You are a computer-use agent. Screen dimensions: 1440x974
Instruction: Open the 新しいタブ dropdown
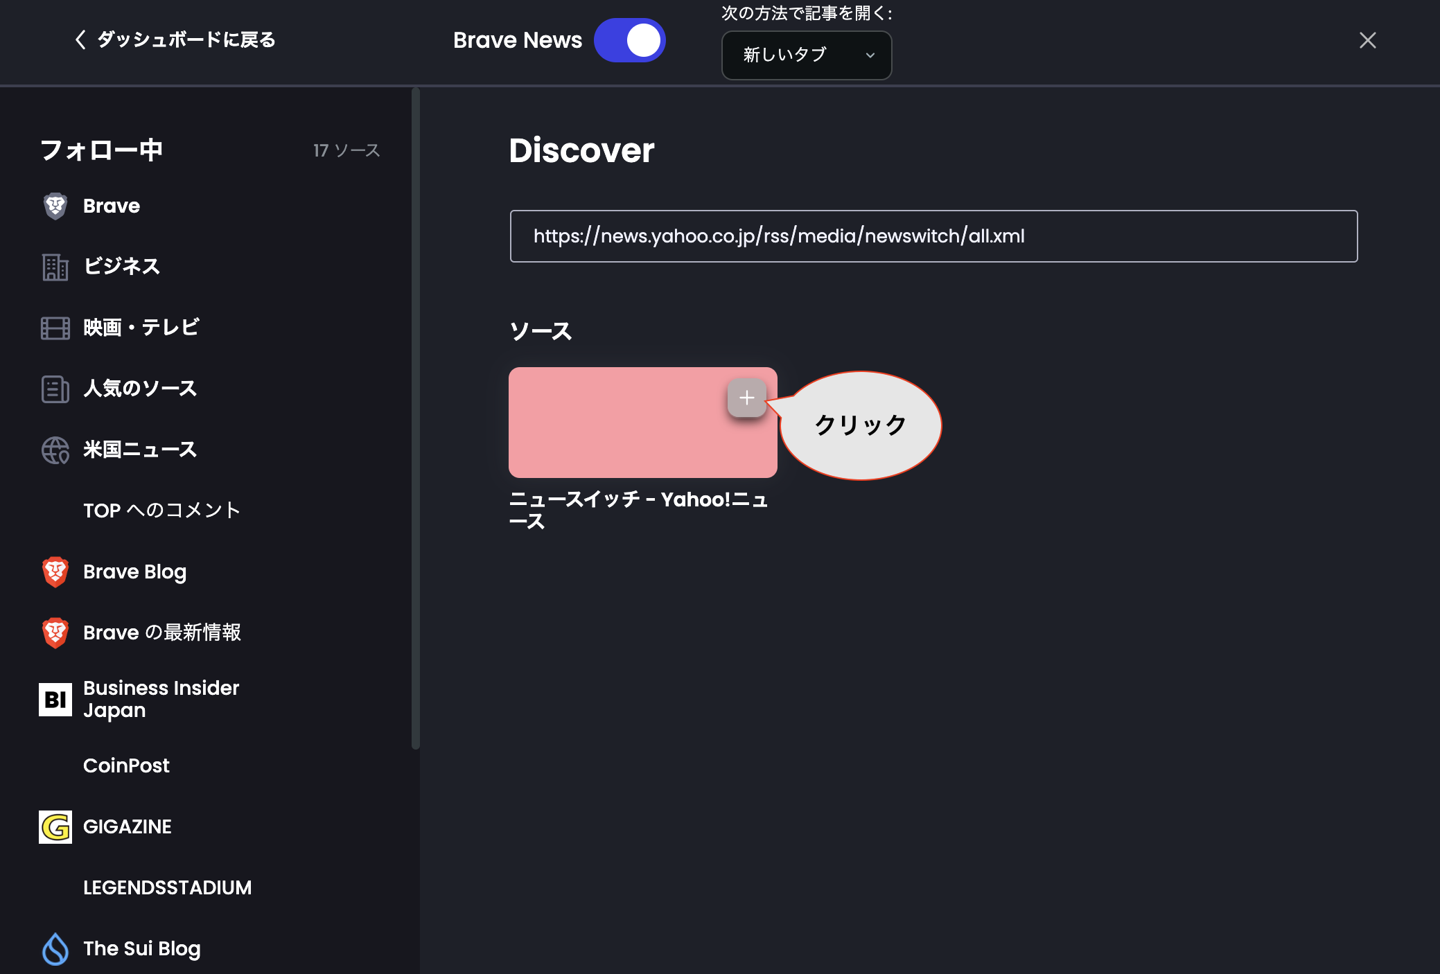(x=807, y=55)
